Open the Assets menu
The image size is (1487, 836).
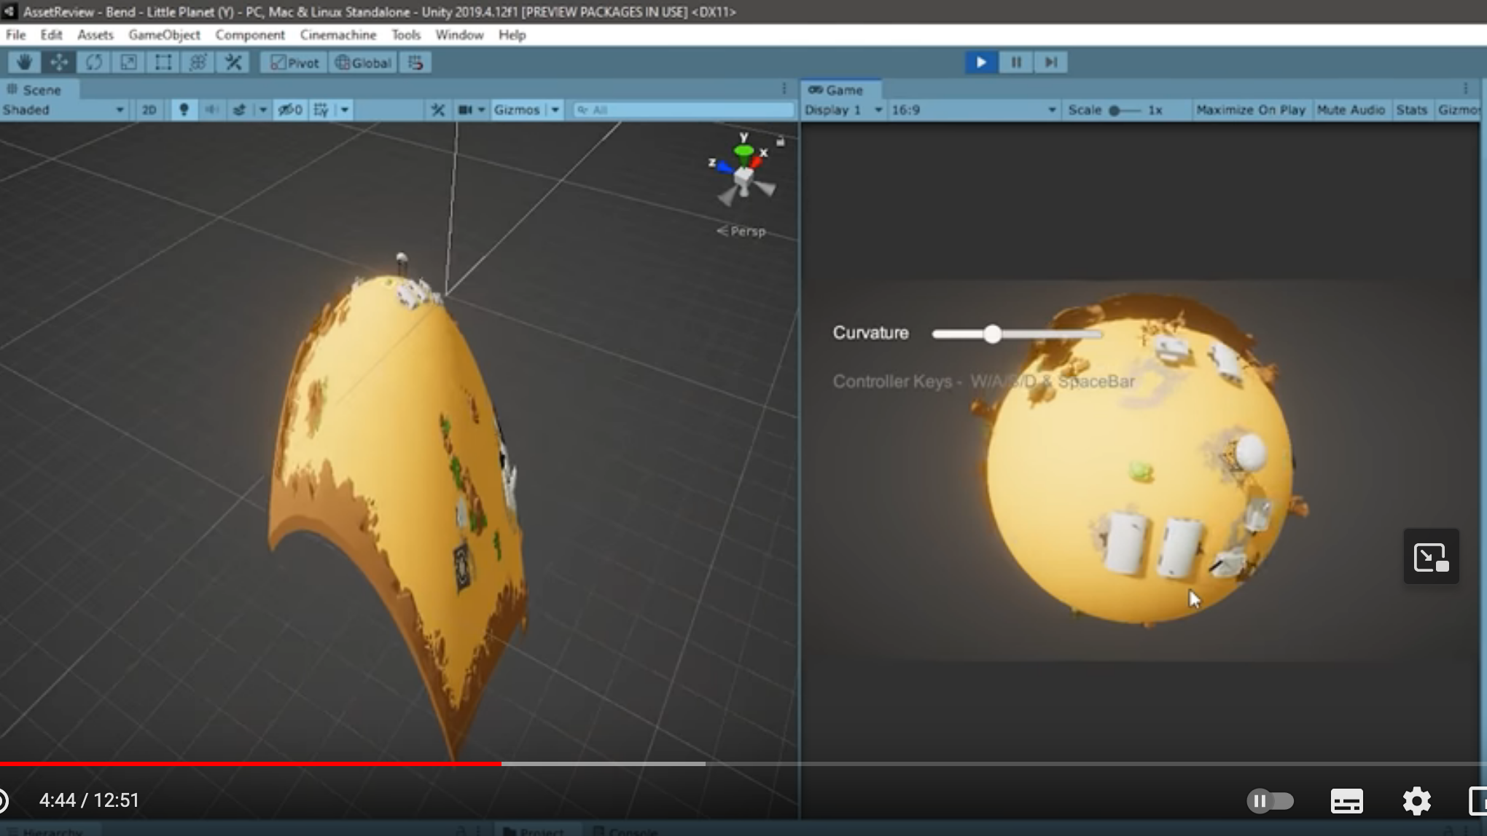point(95,35)
